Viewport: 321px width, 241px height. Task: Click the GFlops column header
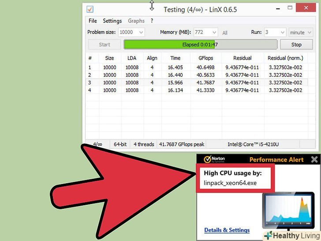point(206,58)
